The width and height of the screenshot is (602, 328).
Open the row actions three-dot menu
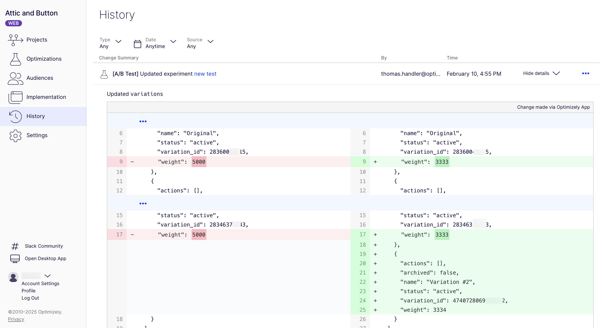tap(585, 74)
